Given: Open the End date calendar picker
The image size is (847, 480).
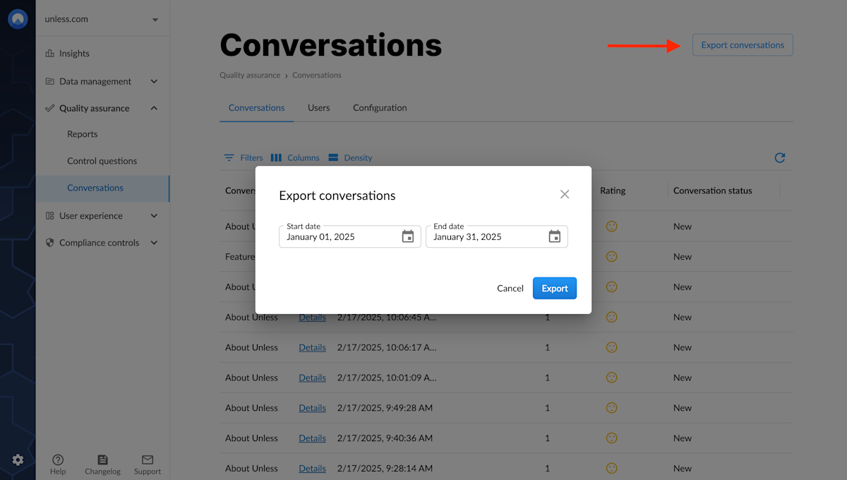Looking at the screenshot, I should click(555, 236).
